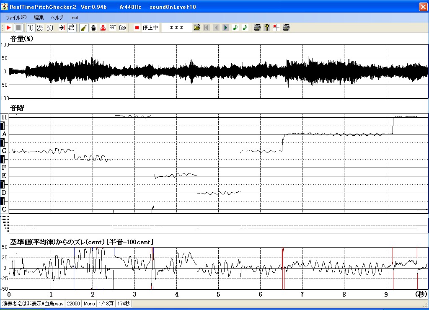Click the Mono status cell
This screenshot has height=310, width=429.
(89, 304)
